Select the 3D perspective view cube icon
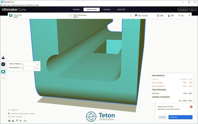Image resolution: width=198 pixels, height=124 pixels. pos(9,120)
